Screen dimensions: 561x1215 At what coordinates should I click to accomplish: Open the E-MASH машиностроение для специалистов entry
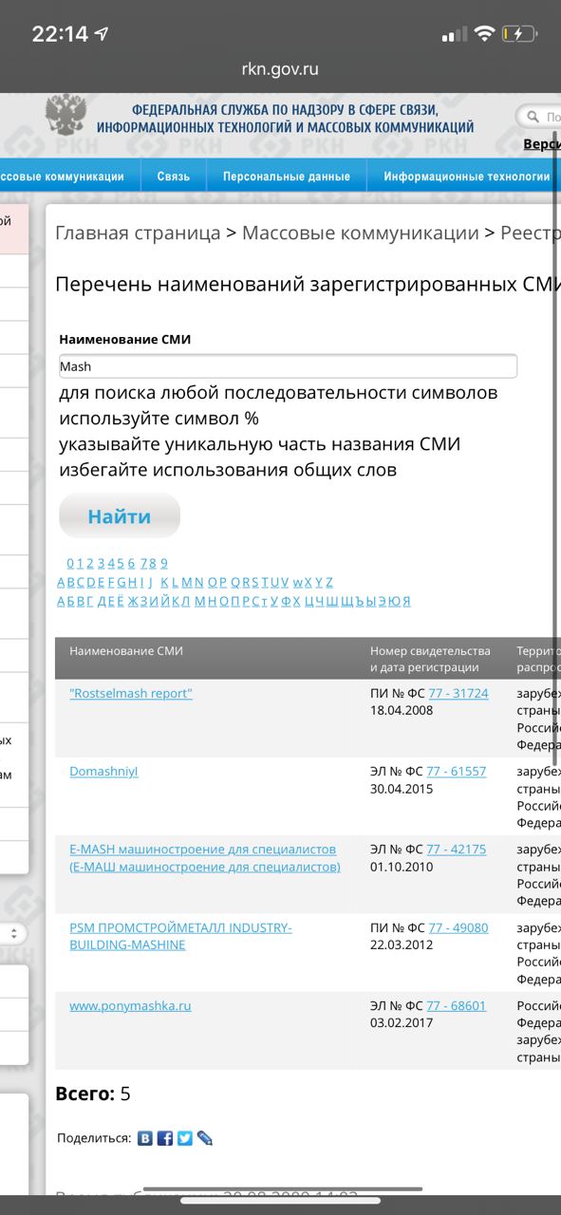point(205,857)
